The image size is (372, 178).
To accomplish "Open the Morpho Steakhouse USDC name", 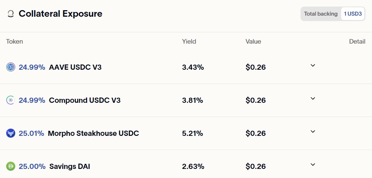I will (94, 133).
